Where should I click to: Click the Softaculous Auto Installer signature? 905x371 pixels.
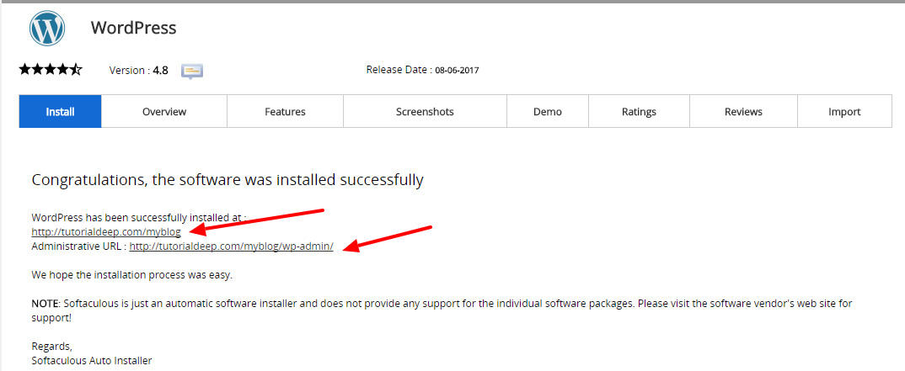[92, 361]
